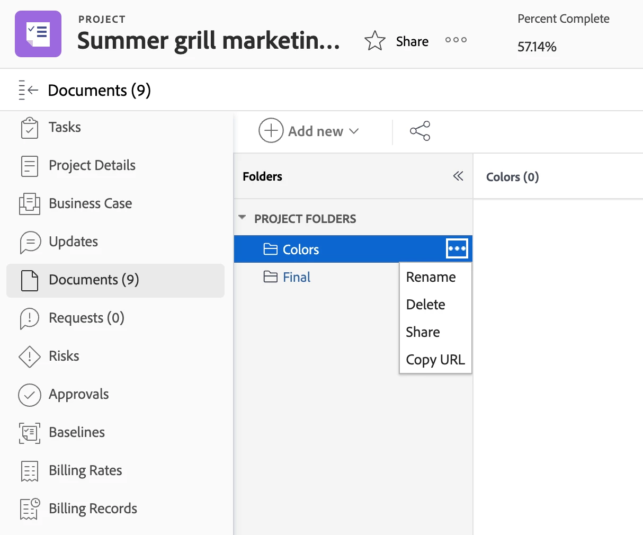
Task: Open project more options ellipsis
Action: [x=456, y=40]
